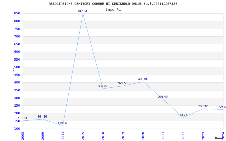The width and height of the screenshot is (226, 141).
Task: Click the 2015 x-axis year label
Action: tap(83, 136)
